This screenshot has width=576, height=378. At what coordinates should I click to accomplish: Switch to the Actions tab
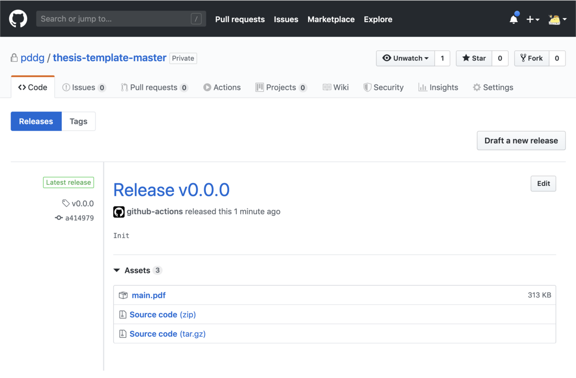[222, 87]
